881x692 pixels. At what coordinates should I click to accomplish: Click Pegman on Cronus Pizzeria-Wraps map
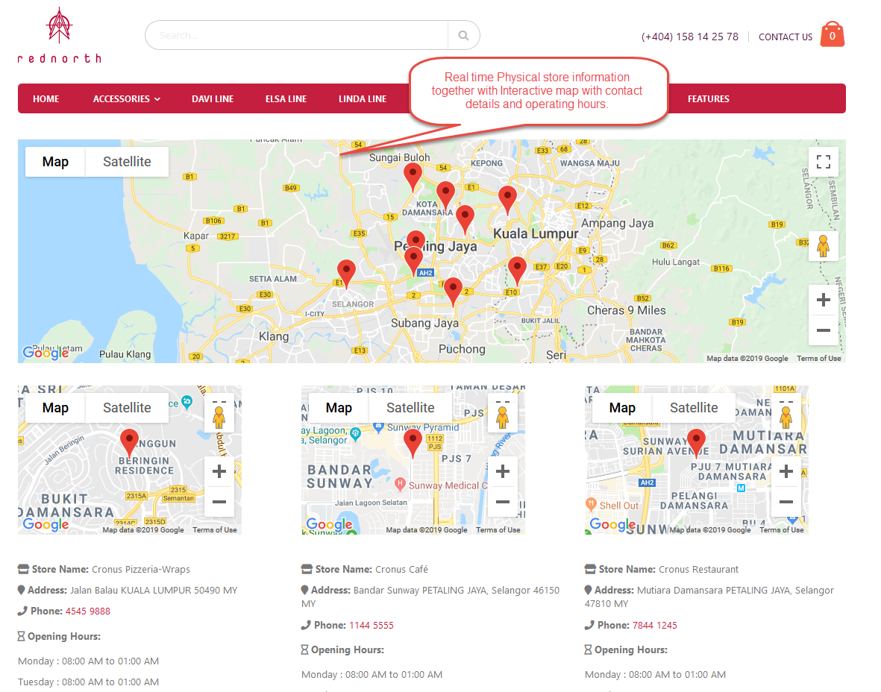point(219,418)
